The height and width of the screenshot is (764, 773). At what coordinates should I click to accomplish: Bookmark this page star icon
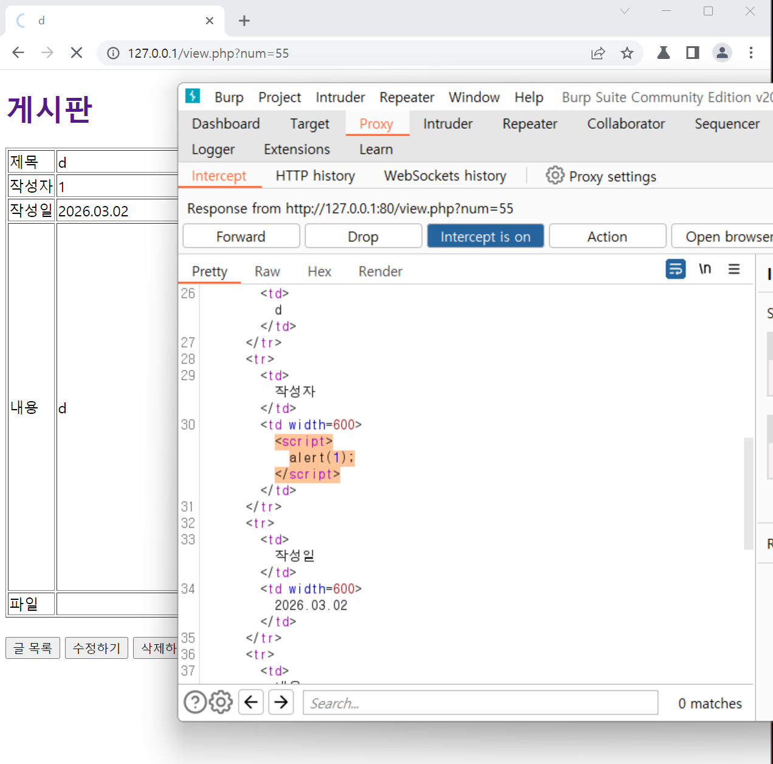pyautogui.click(x=627, y=53)
